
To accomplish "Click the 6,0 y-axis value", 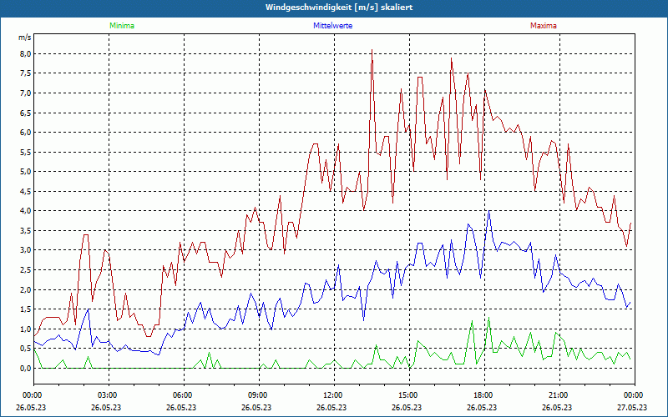I will (26, 133).
